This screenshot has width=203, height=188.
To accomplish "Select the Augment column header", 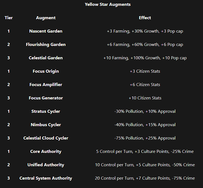I will coord(46,18).
